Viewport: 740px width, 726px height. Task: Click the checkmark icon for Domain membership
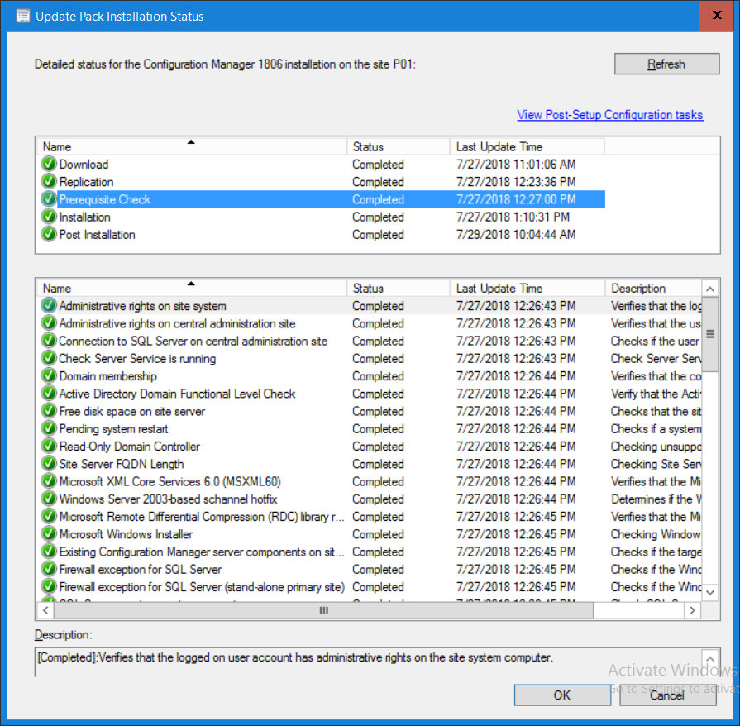click(x=49, y=376)
